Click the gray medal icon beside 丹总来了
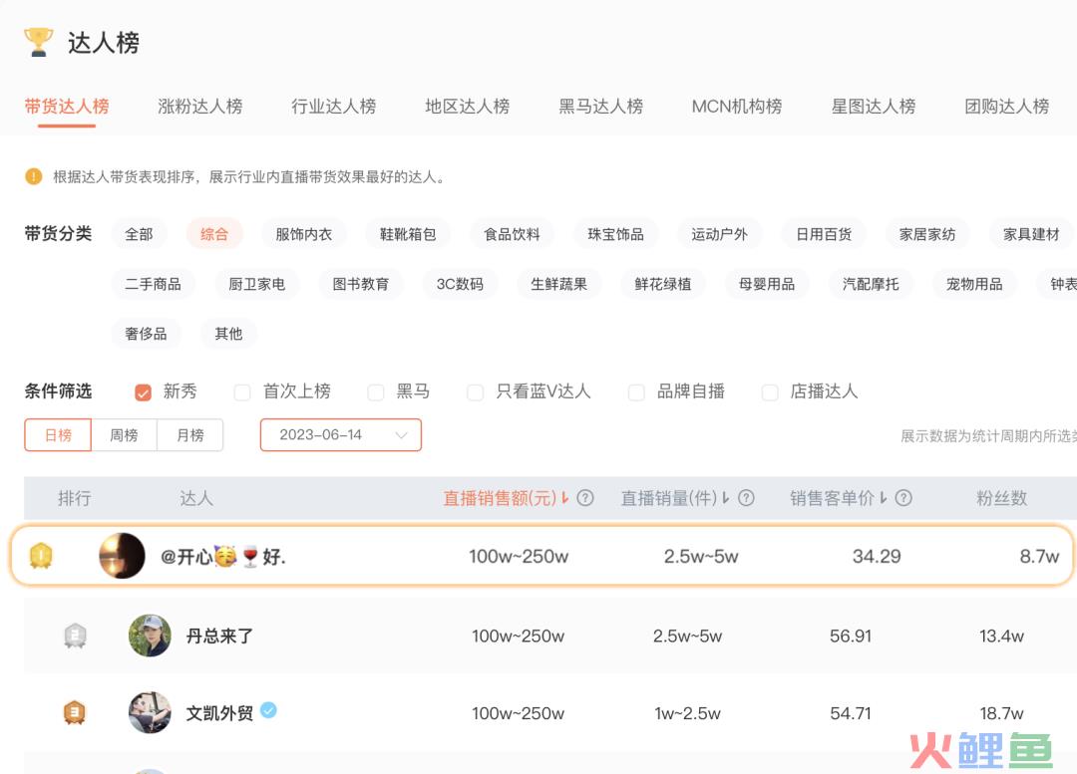Screen dimensions: 1077x774 pyautogui.click(x=76, y=636)
